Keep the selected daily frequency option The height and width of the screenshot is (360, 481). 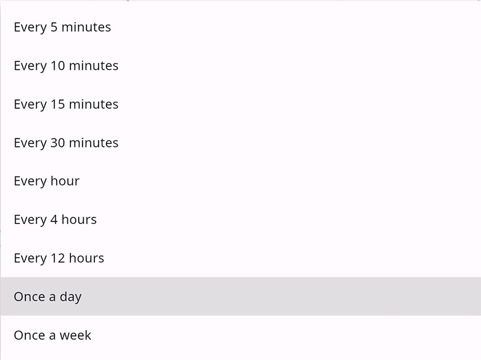click(x=48, y=297)
